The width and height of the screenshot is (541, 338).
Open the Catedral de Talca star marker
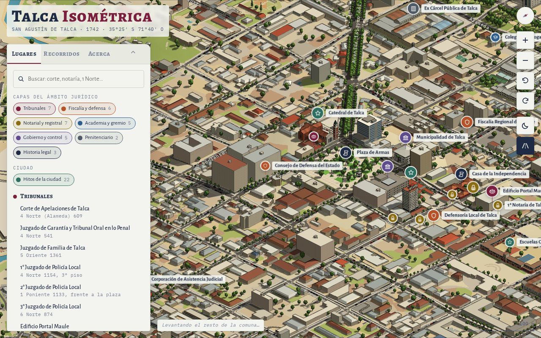(318, 113)
